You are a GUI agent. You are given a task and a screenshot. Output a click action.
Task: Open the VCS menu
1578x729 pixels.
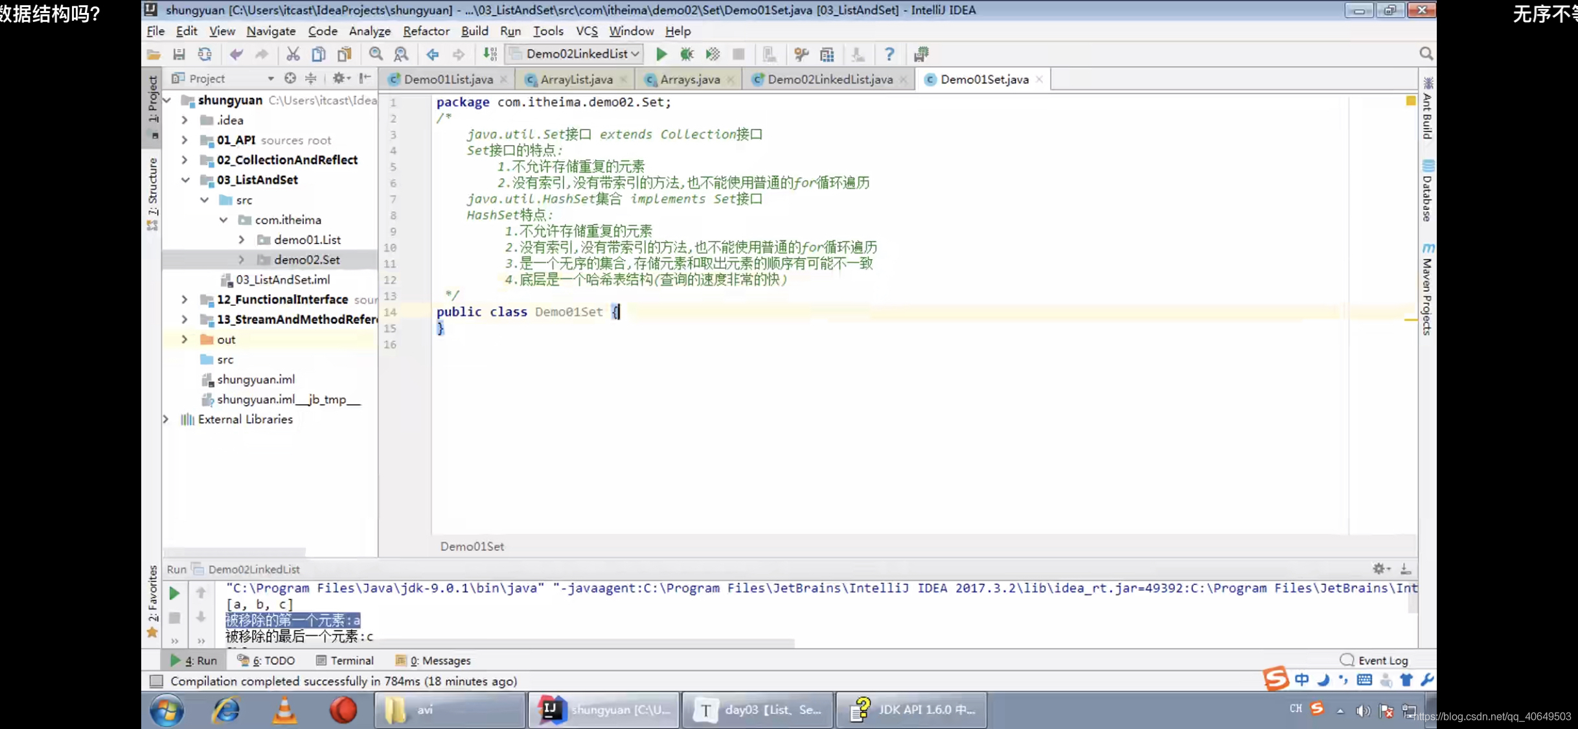[x=587, y=31]
